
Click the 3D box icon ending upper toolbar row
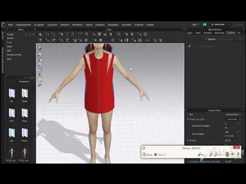(146, 34)
